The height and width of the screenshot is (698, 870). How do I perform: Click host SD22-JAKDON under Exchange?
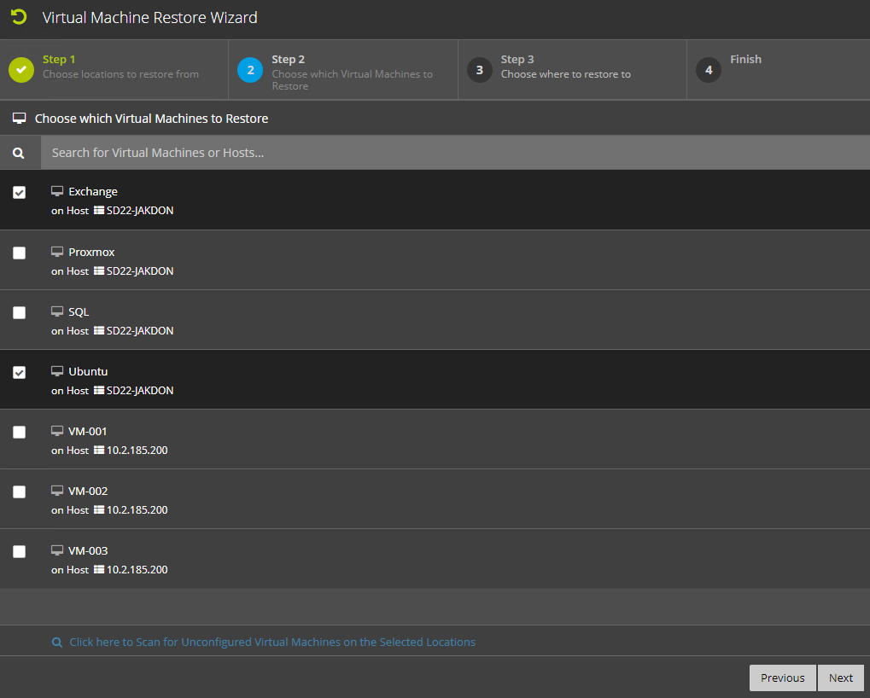[140, 211]
